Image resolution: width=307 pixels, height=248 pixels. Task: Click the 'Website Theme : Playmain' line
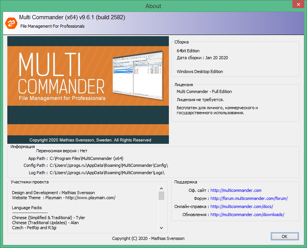point(63,198)
